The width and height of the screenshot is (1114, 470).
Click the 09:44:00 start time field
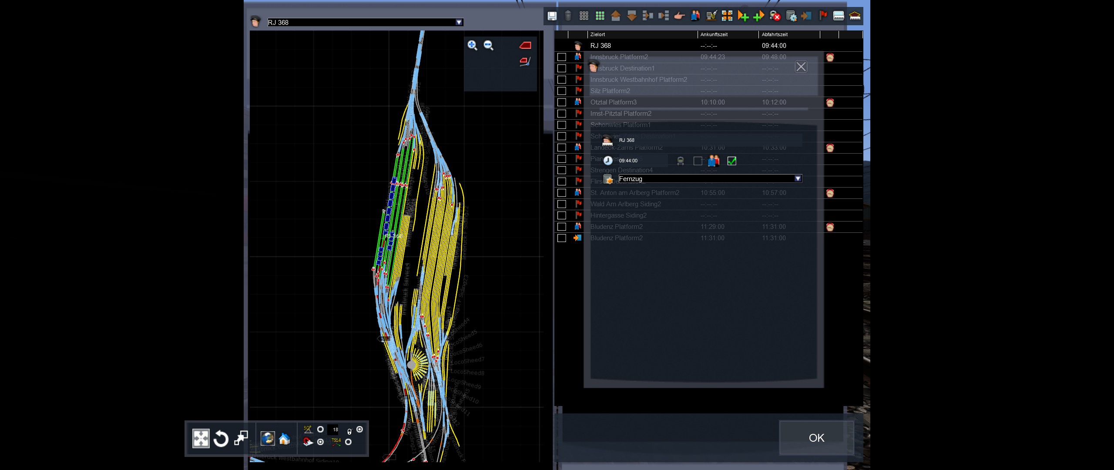628,161
